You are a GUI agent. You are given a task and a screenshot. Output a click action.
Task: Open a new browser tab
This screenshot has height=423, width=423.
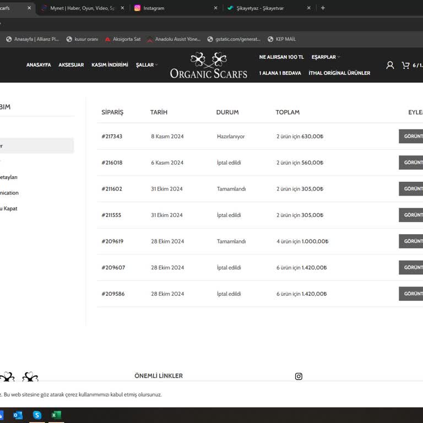tap(323, 8)
